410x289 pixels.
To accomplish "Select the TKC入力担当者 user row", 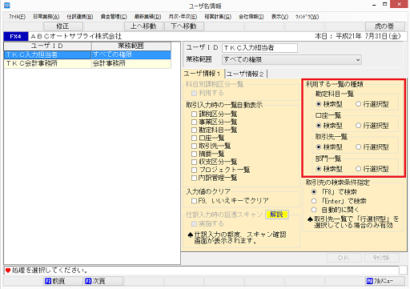I will coord(87,54).
